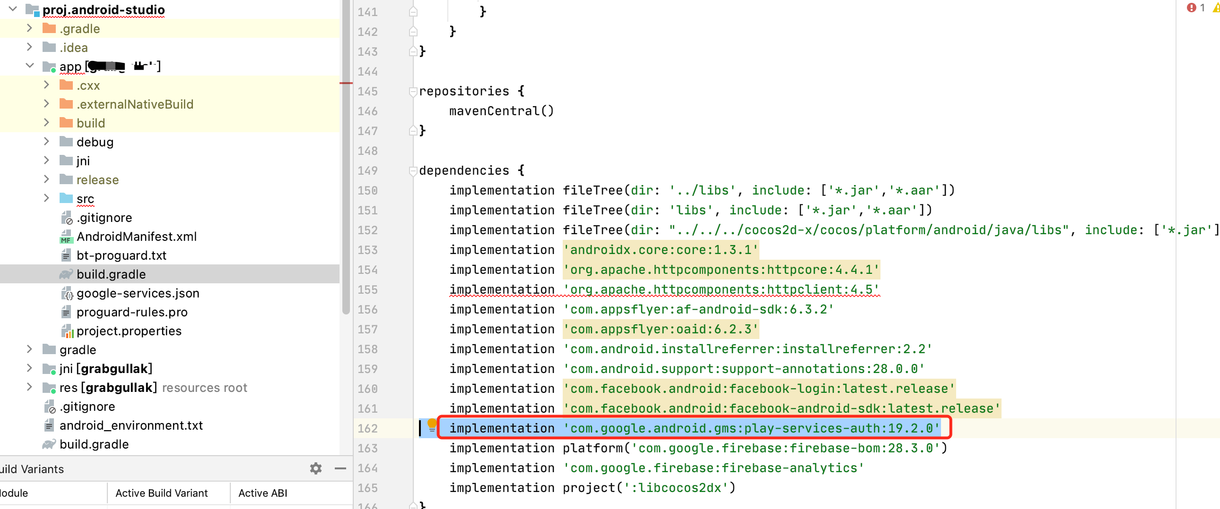Screen dimensions: 1220x509
Task: Click the play-services-auth:19.2.0 dependency string
Action: coord(751,428)
